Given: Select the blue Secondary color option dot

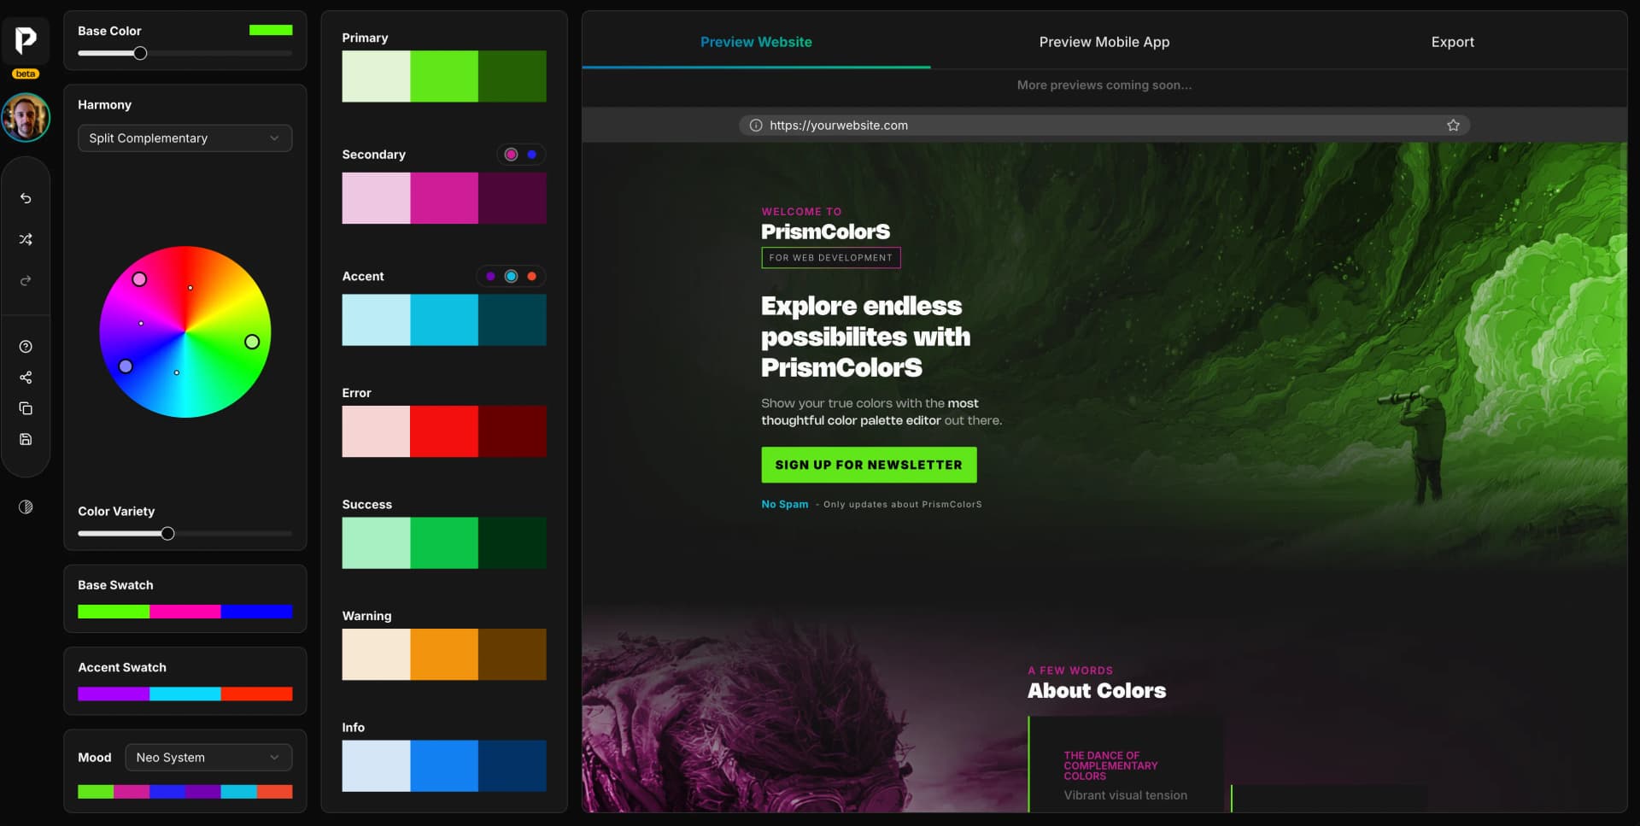Looking at the screenshot, I should tap(532, 155).
